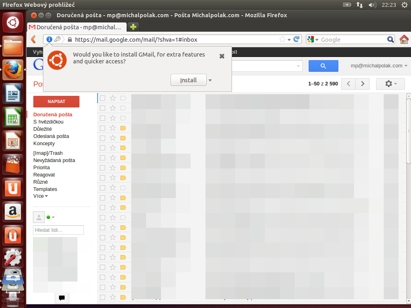Open the session gear menu in top panel

click(x=405, y=5)
